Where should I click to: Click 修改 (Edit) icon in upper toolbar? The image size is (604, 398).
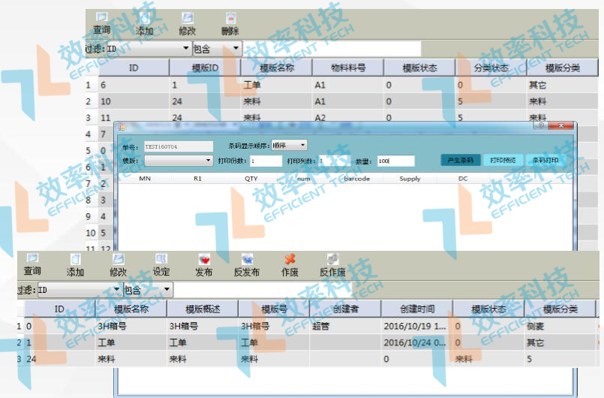pyautogui.click(x=188, y=19)
